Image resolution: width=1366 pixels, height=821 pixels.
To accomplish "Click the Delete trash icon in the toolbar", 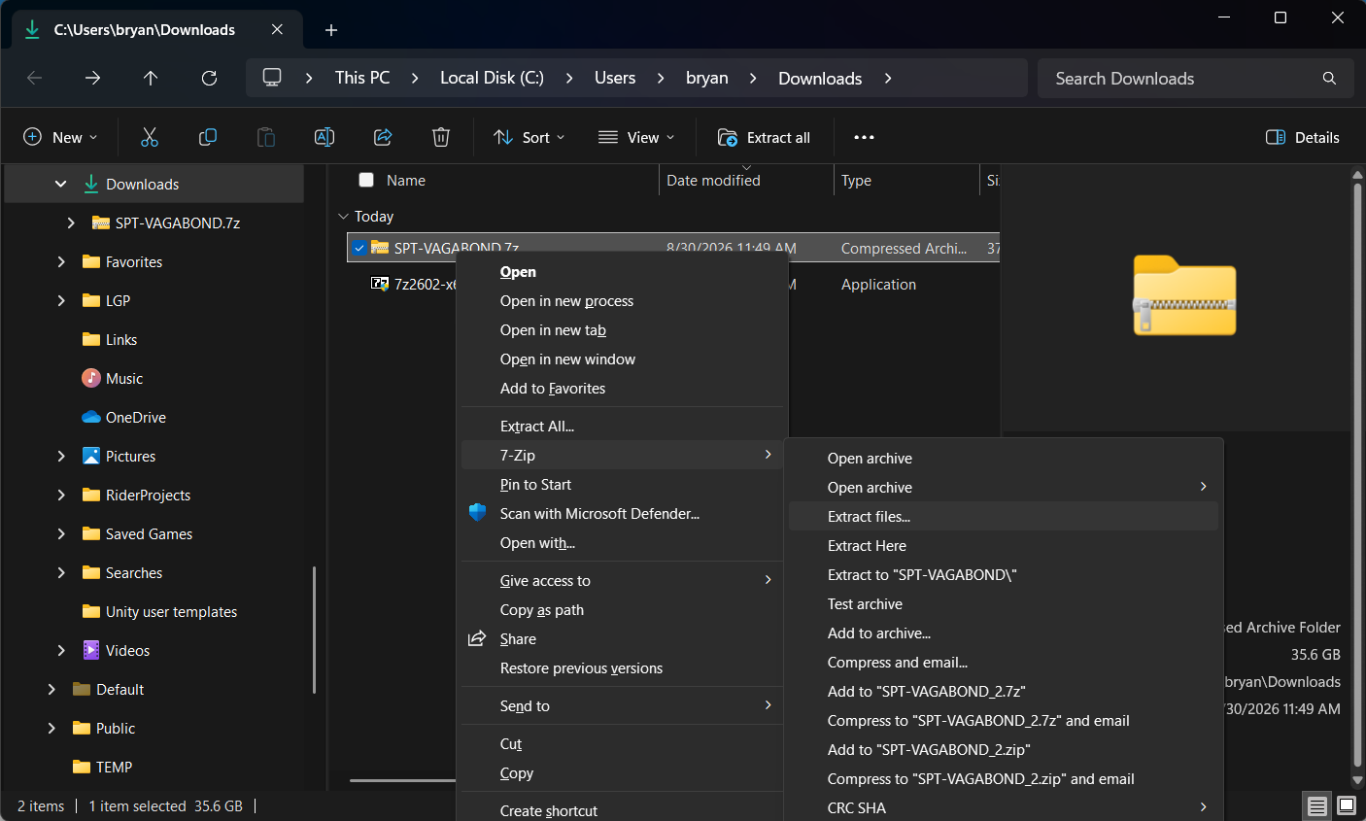I will pos(441,137).
